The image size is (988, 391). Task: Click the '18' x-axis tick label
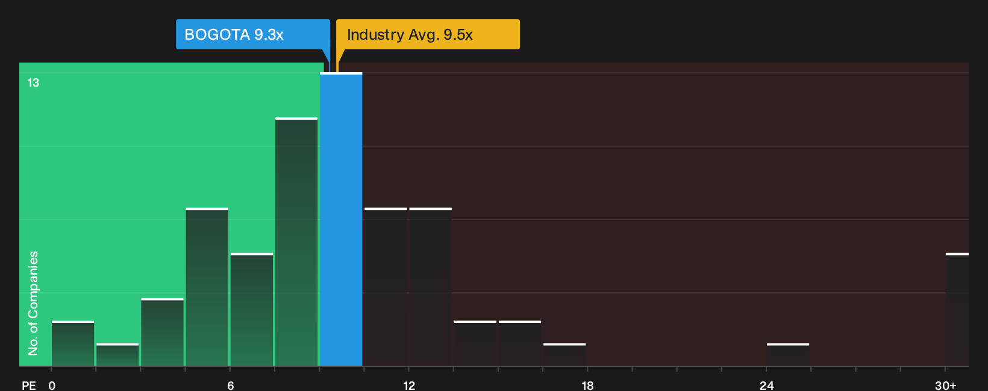(x=587, y=386)
